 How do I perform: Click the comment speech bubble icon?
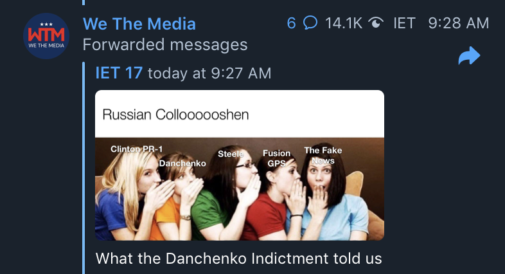click(310, 23)
